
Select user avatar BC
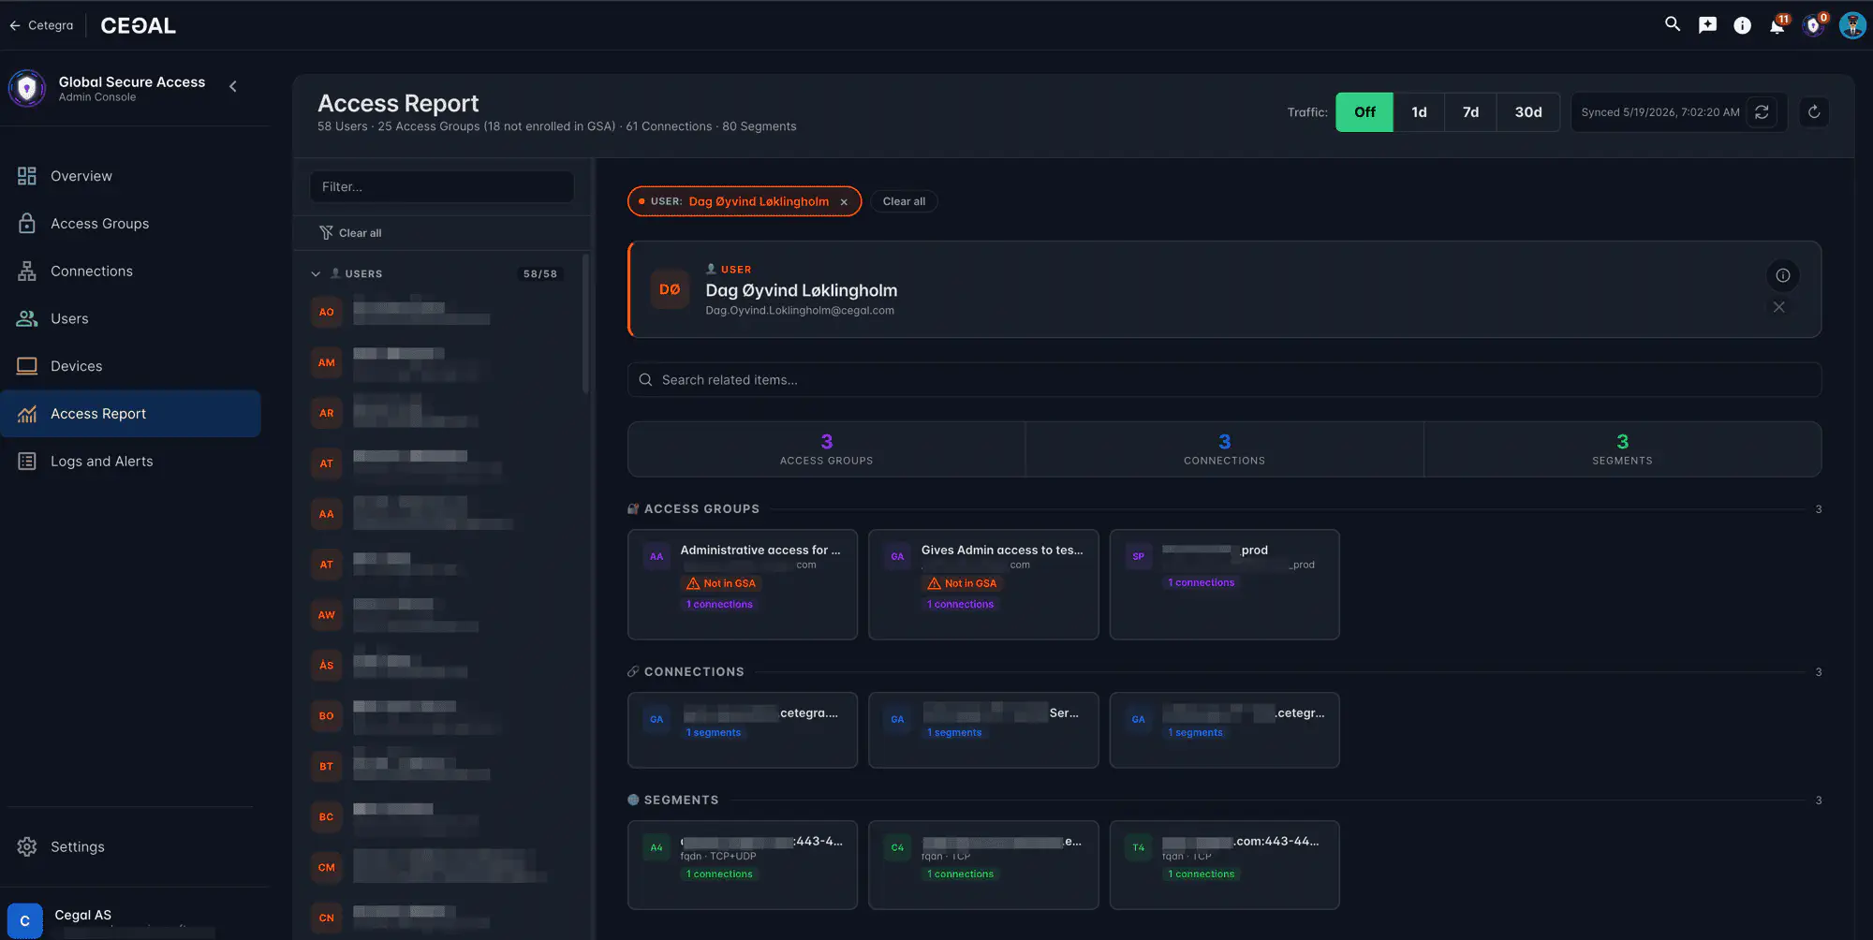326,816
